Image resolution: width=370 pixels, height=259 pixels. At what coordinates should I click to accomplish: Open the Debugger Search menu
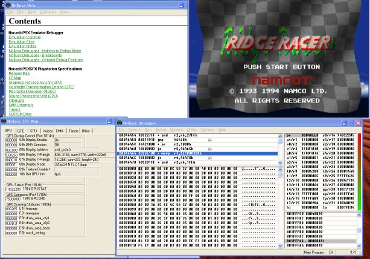pyautogui.click(x=135, y=129)
